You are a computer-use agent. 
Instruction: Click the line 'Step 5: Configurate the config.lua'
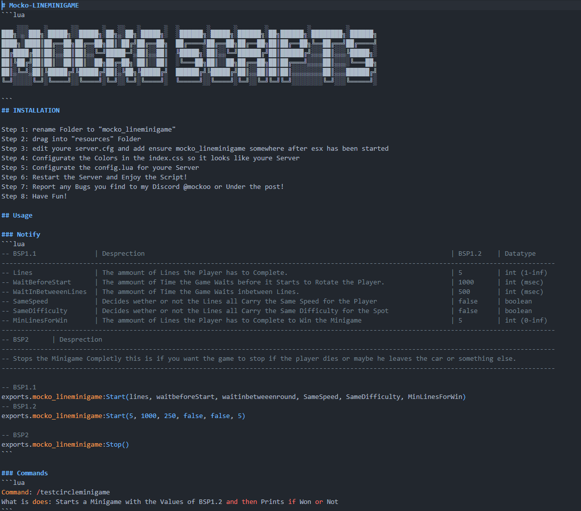[x=100, y=168]
